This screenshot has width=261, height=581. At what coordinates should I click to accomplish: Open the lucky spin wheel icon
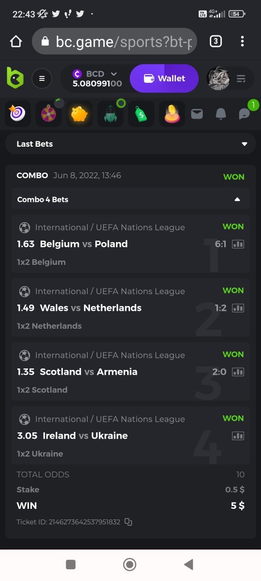click(48, 114)
